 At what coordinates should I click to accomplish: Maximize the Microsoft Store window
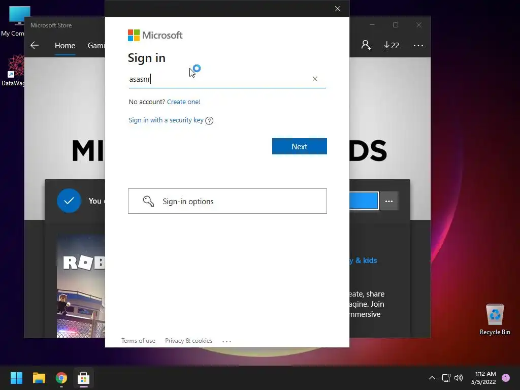[x=395, y=25]
